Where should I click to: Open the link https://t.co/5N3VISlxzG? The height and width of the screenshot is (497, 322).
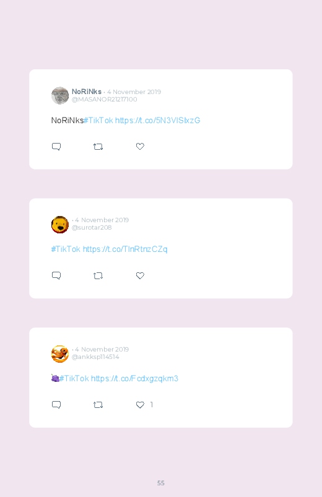coord(158,121)
